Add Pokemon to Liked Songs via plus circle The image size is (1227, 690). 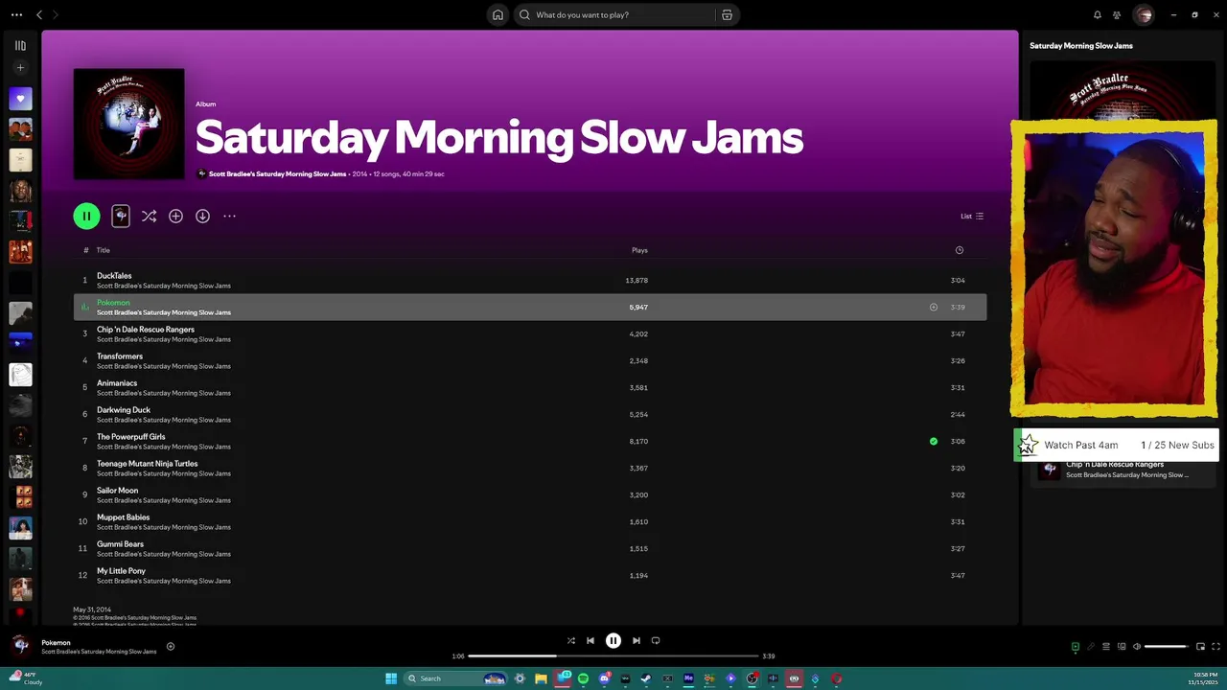tap(934, 308)
